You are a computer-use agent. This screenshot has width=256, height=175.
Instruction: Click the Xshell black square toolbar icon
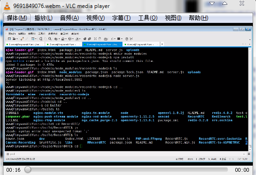pos(119,39)
